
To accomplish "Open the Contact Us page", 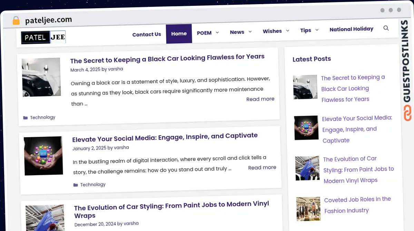I will coord(147,34).
